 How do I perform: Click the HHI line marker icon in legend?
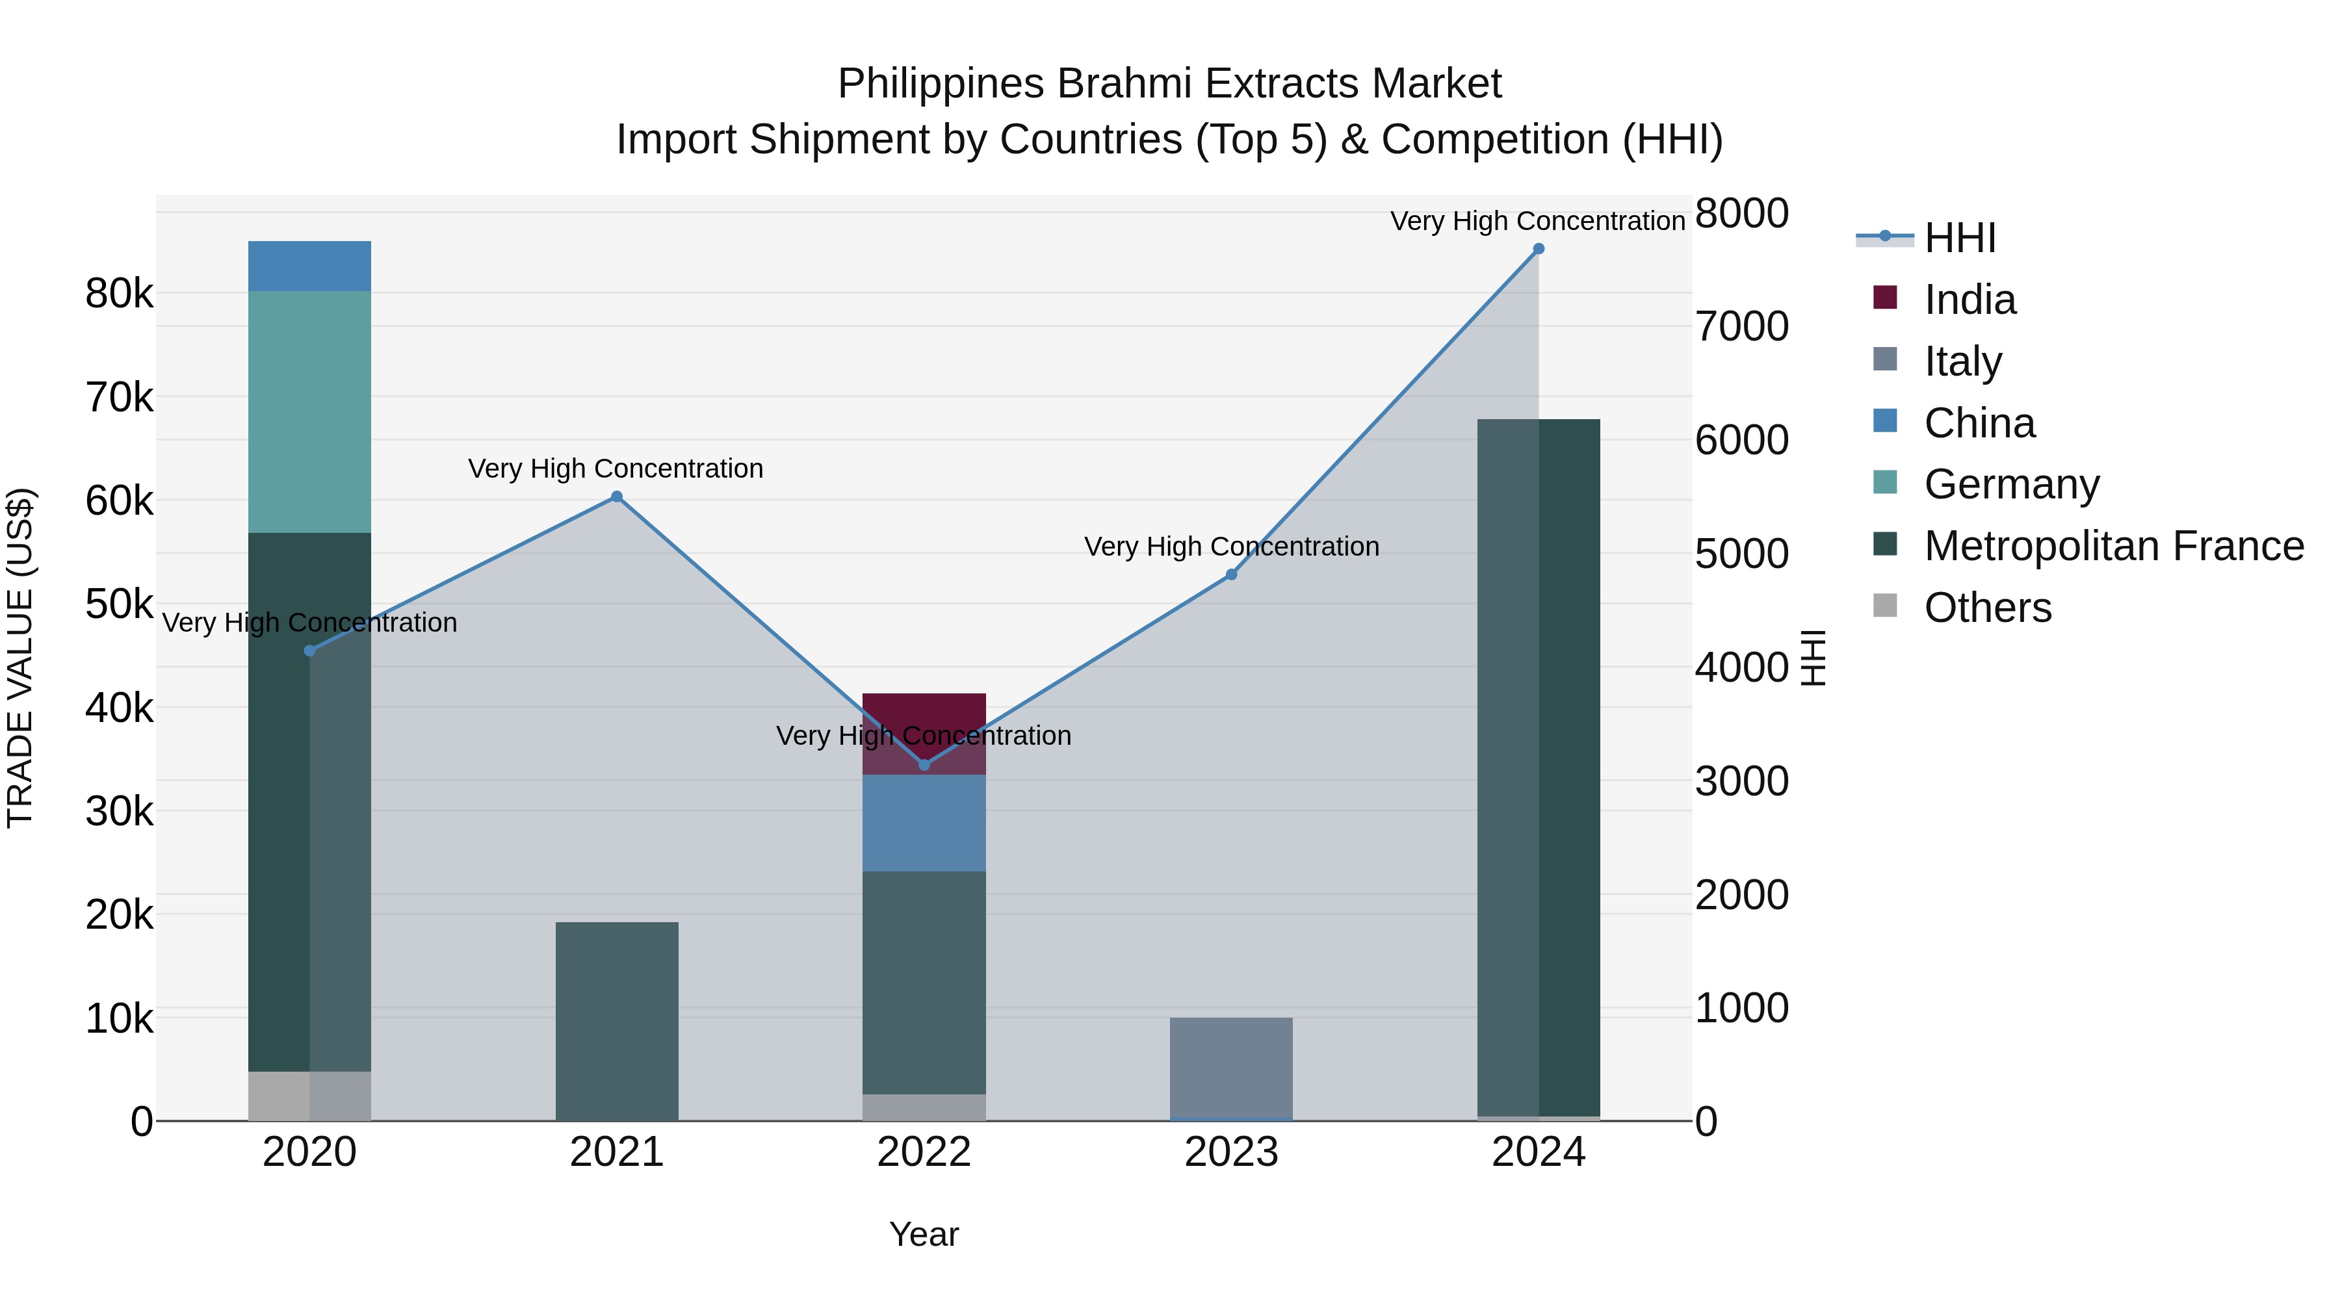pos(1885,237)
